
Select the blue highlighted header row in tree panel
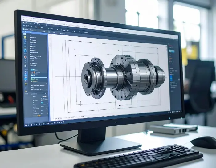point(35,33)
